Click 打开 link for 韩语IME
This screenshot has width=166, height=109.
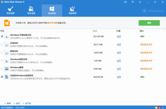tap(119, 53)
